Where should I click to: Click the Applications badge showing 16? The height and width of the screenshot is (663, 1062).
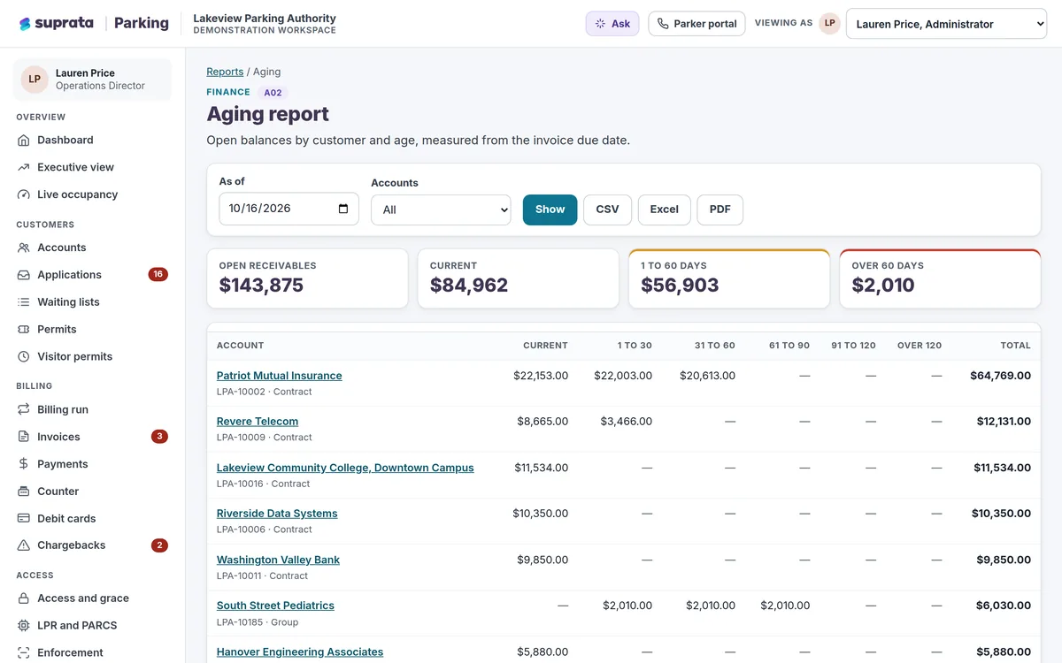point(158,274)
